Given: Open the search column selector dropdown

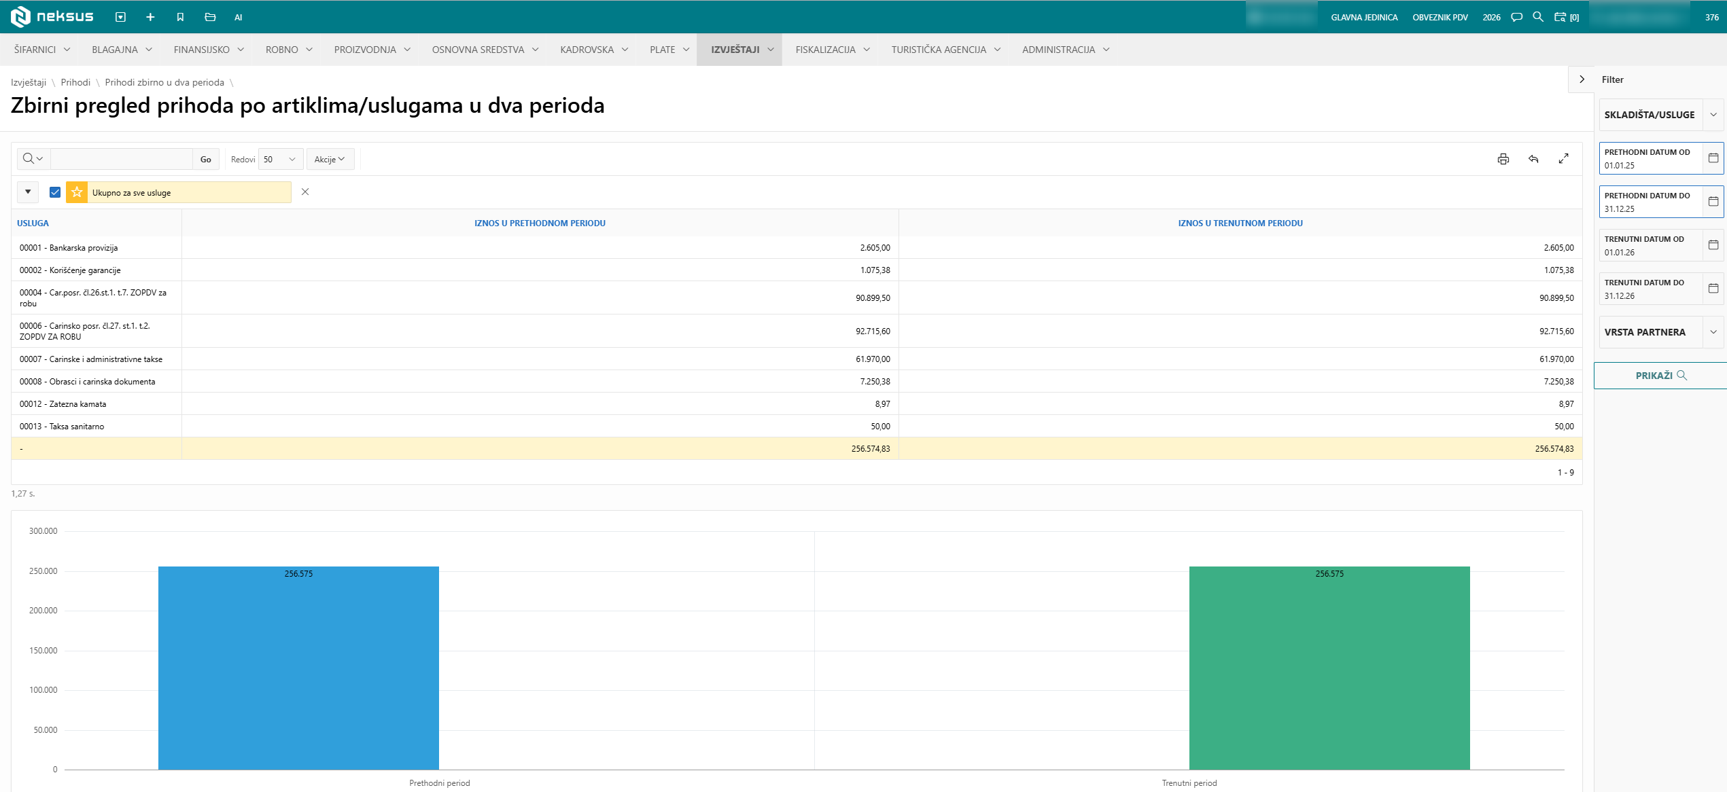Looking at the screenshot, I should coord(33,159).
